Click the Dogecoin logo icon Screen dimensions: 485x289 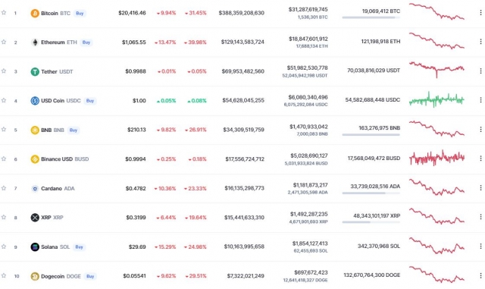pos(35,276)
